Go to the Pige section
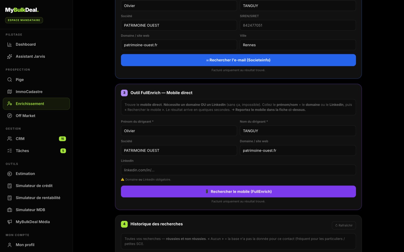This screenshot has width=404, height=252. pyautogui.click(x=36, y=80)
